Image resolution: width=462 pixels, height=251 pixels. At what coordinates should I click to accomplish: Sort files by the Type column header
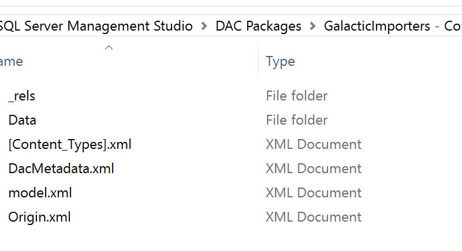click(281, 62)
